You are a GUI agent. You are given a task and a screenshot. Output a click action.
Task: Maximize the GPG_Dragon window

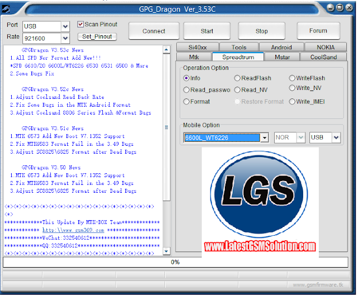click(x=340, y=7)
